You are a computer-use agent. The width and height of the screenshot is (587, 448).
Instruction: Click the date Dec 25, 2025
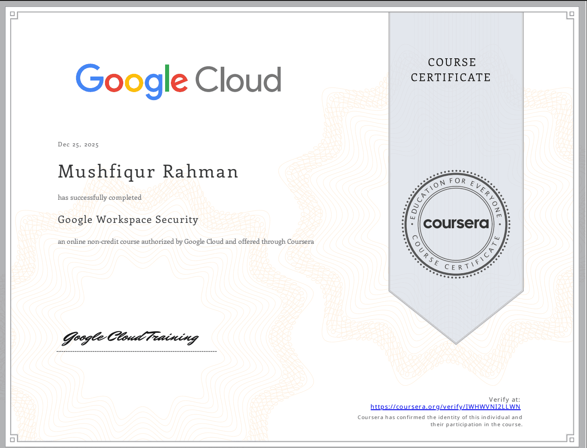click(x=77, y=144)
